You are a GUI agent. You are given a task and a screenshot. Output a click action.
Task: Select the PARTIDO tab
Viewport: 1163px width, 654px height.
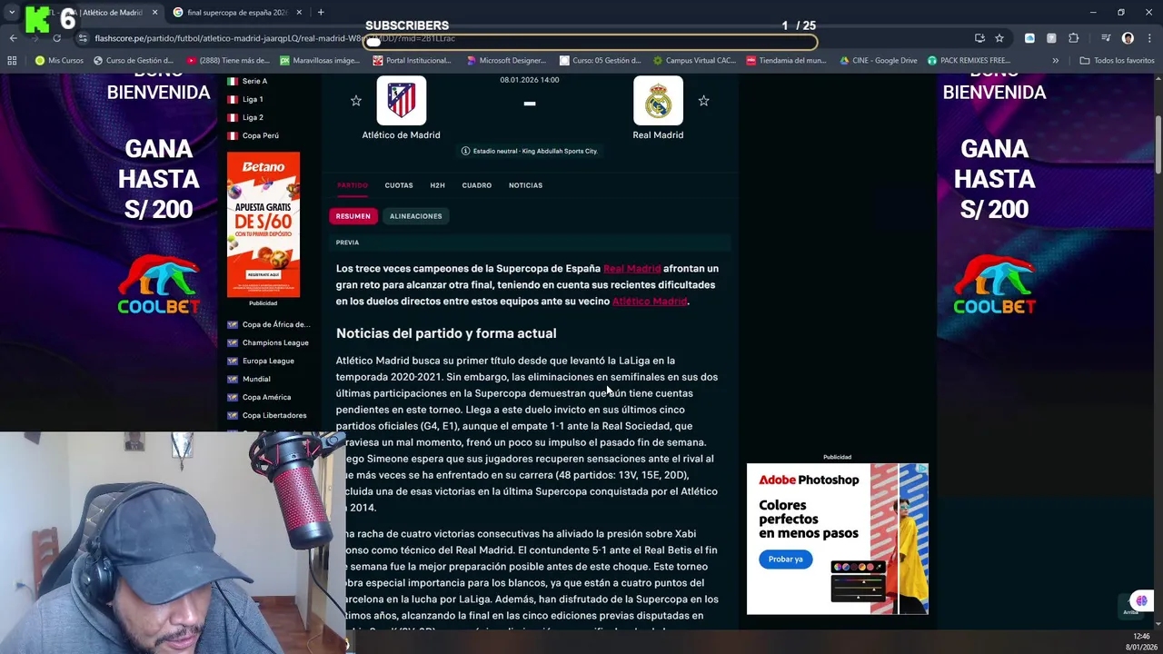pos(353,185)
